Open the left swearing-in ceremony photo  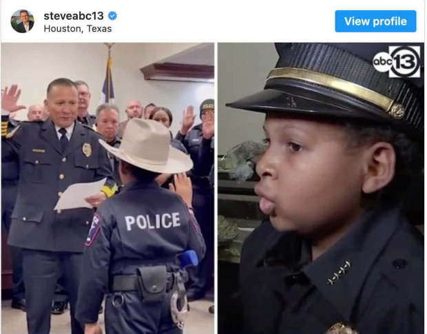[107, 188]
